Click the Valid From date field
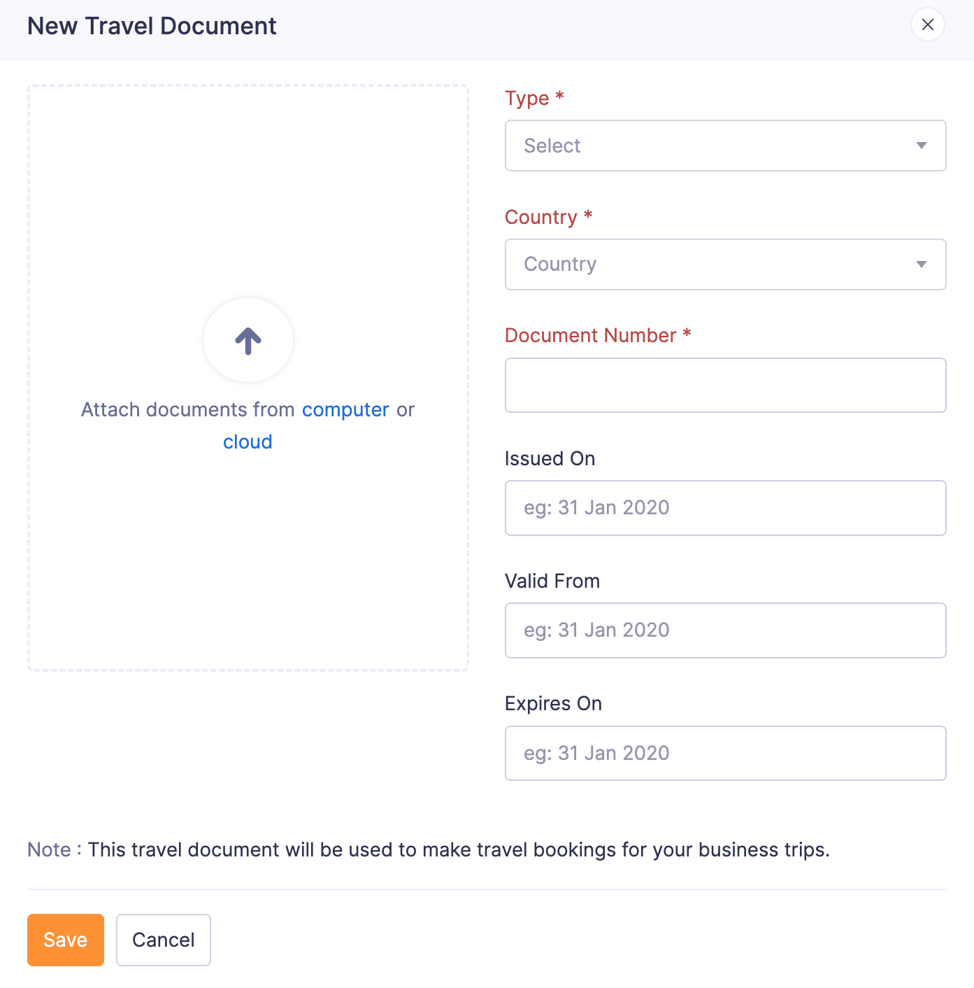The width and height of the screenshot is (974, 988). pyautogui.click(x=725, y=630)
